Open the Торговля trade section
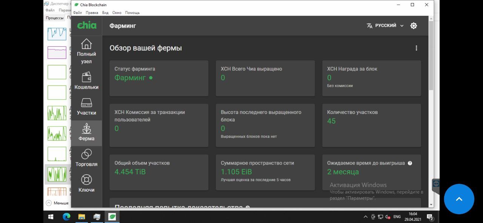The width and height of the screenshot is (483, 223). click(x=86, y=157)
